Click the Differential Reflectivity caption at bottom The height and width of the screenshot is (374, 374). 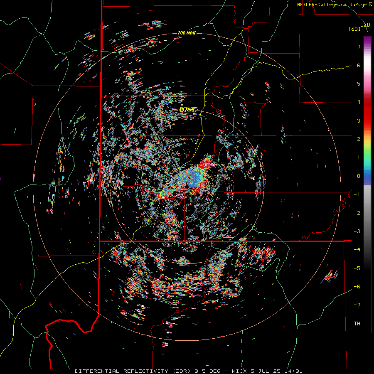[x=188, y=371]
